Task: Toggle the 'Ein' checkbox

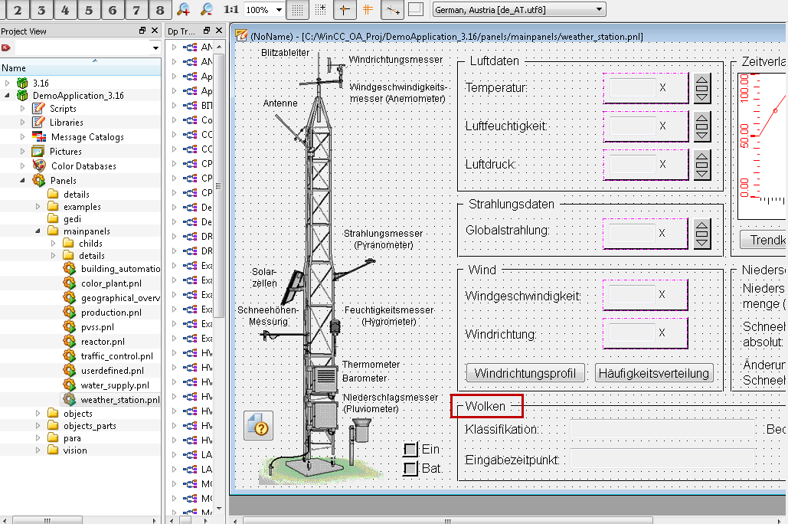Action: coord(411,450)
